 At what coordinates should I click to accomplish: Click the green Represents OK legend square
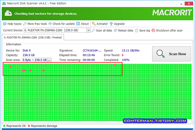[4, 126]
